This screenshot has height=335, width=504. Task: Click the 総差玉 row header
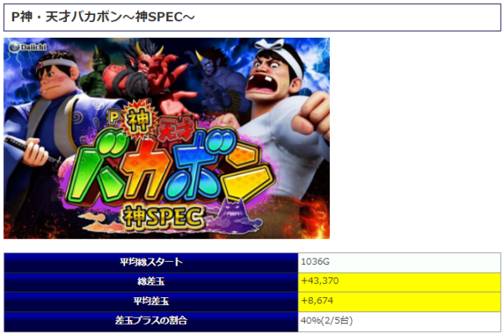point(150,281)
